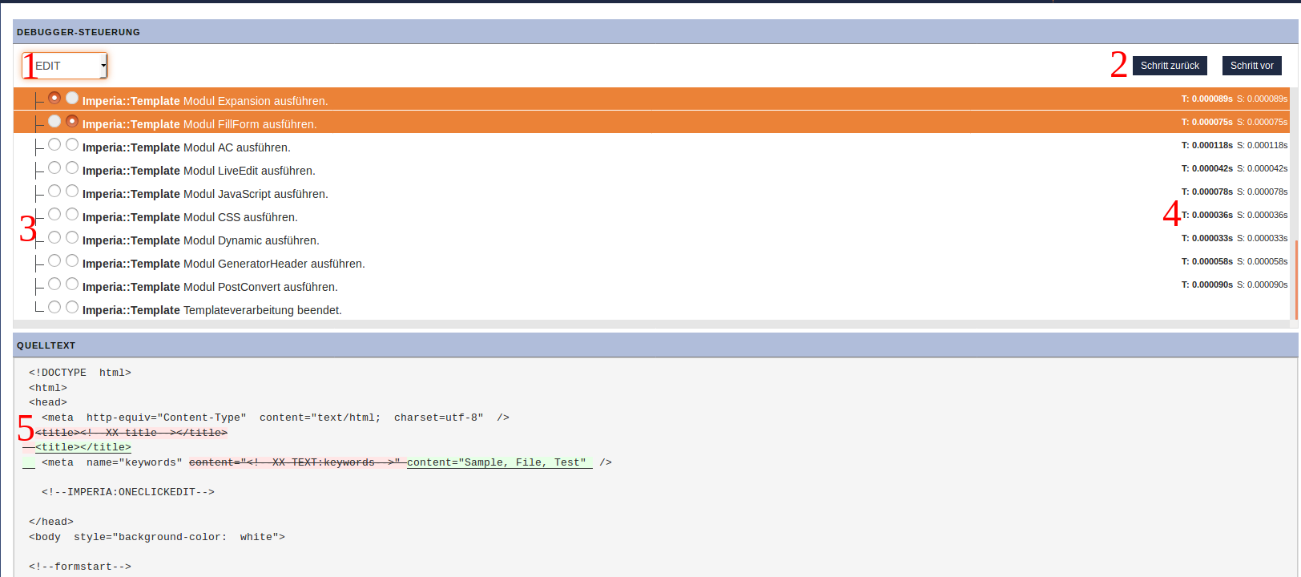Screen dimensions: 1301x577
Task: Click the meta http-equiv Content-Type source line
Action: [276, 418]
